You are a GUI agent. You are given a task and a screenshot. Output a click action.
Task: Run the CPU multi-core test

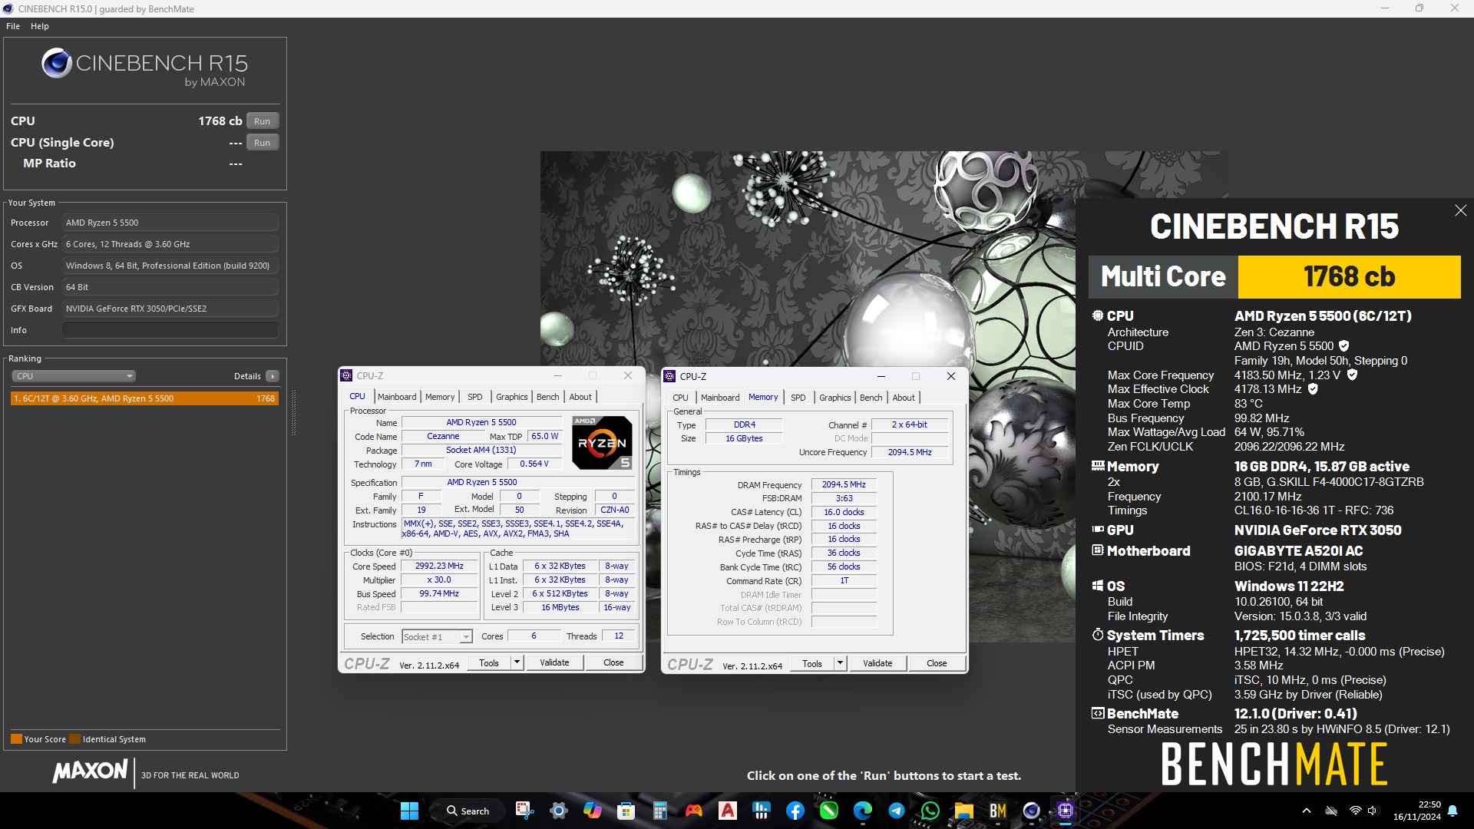point(263,121)
